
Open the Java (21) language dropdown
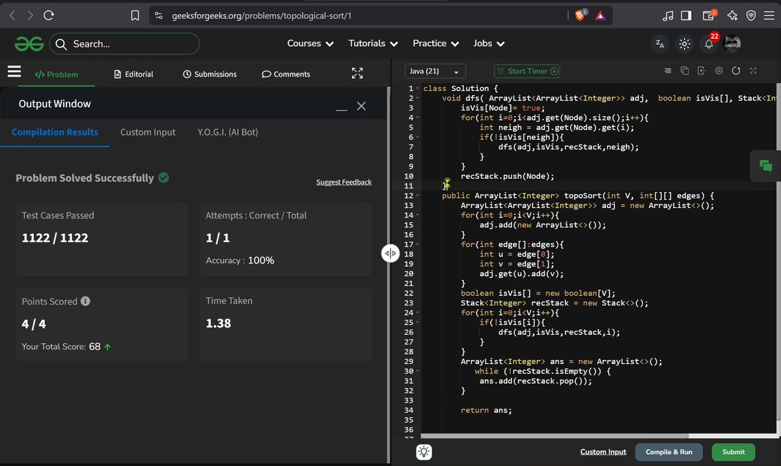pyautogui.click(x=435, y=71)
